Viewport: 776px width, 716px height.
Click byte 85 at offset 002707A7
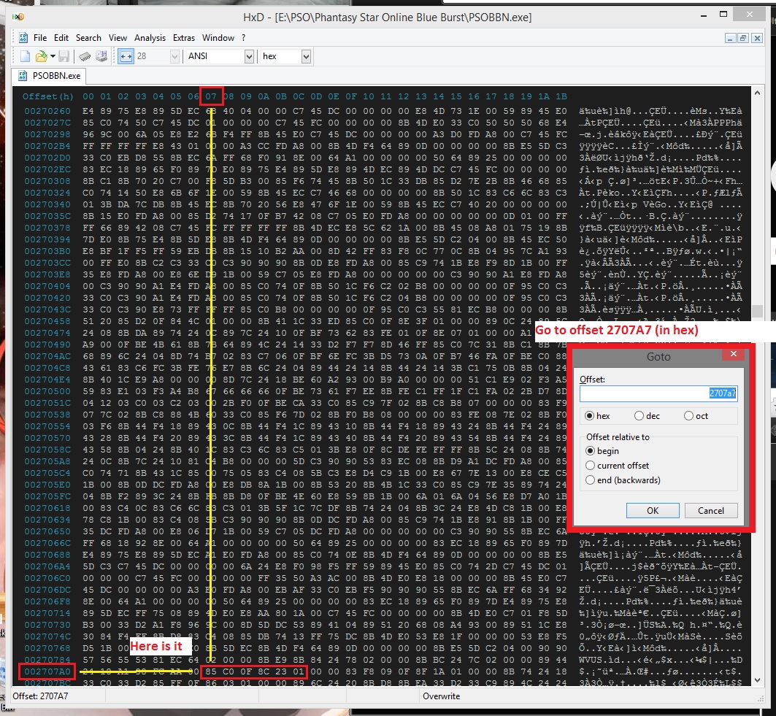coord(211,671)
